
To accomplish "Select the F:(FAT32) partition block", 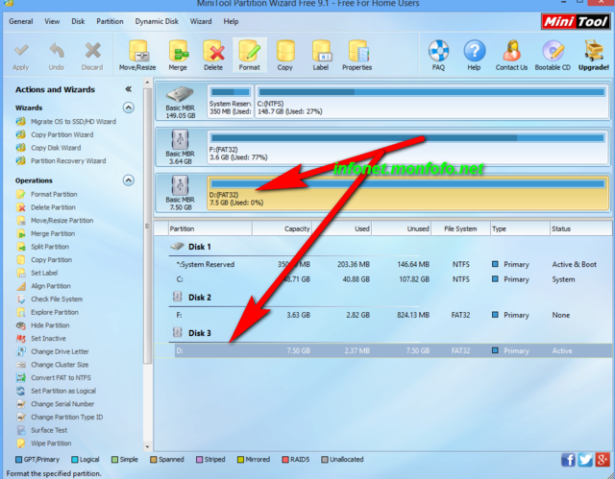I will [x=407, y=147].
